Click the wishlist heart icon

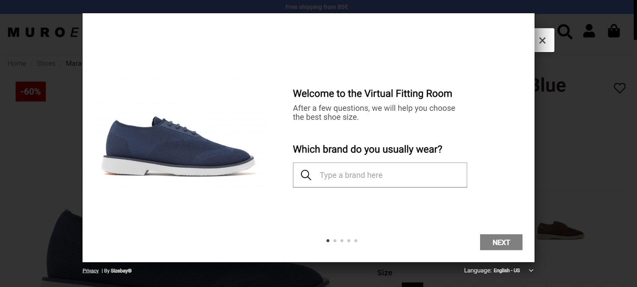[619, 88]
